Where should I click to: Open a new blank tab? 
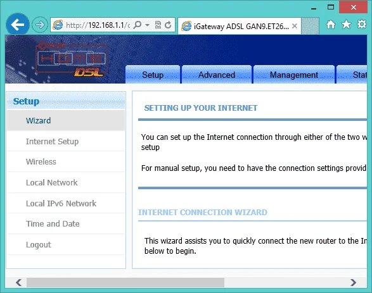[x=310, y=26]
